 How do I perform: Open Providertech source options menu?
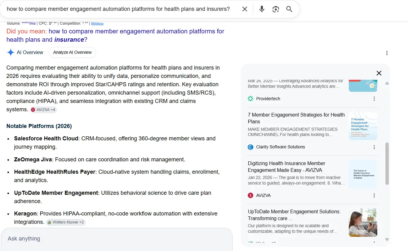[x=374, y=99]
